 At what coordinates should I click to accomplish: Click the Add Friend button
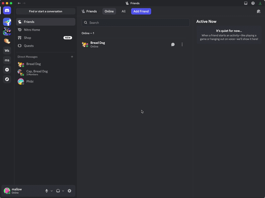point(141,11)
